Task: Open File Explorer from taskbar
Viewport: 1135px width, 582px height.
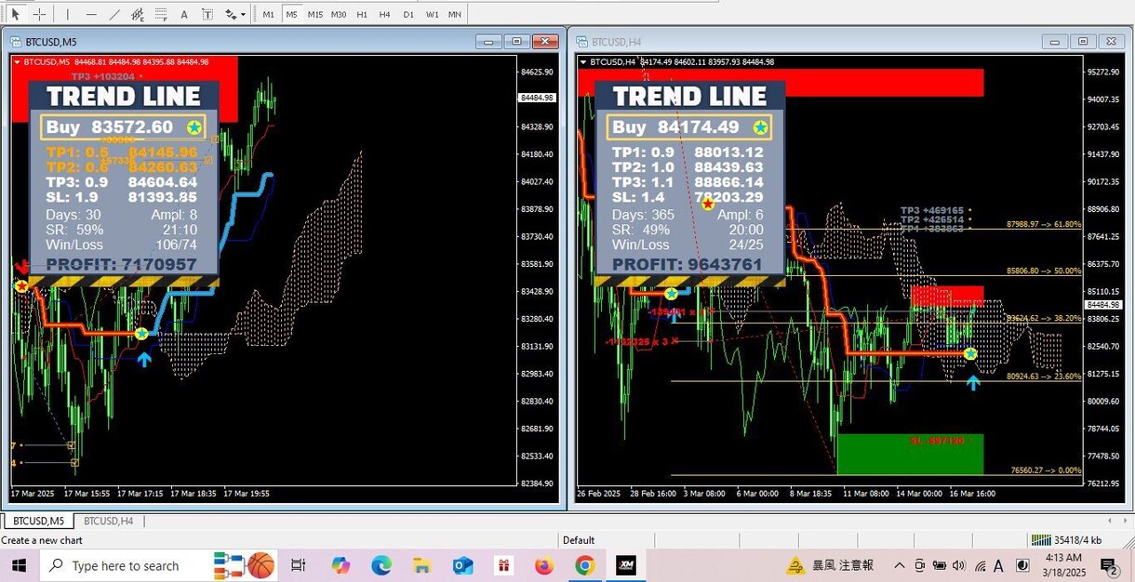Action: [422, 565]
